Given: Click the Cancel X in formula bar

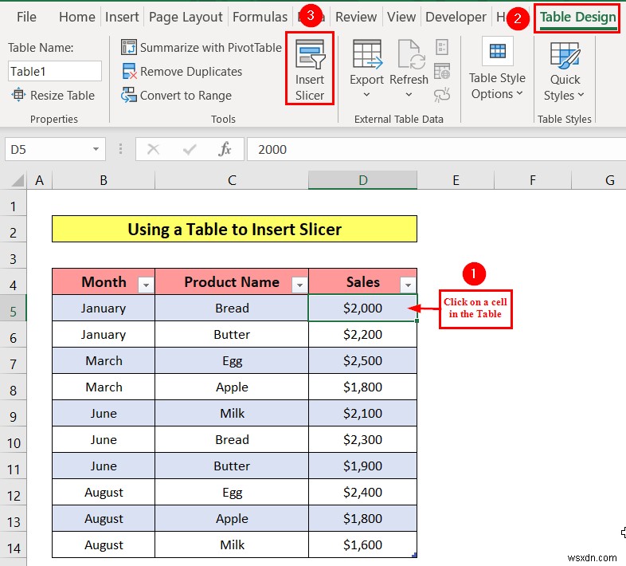Looking at the screenshot, I should [153, 150].
